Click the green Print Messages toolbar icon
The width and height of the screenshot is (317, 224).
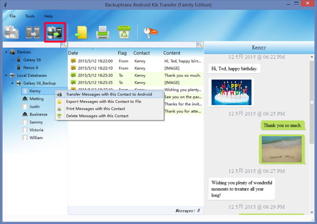[x=103, y=32]
